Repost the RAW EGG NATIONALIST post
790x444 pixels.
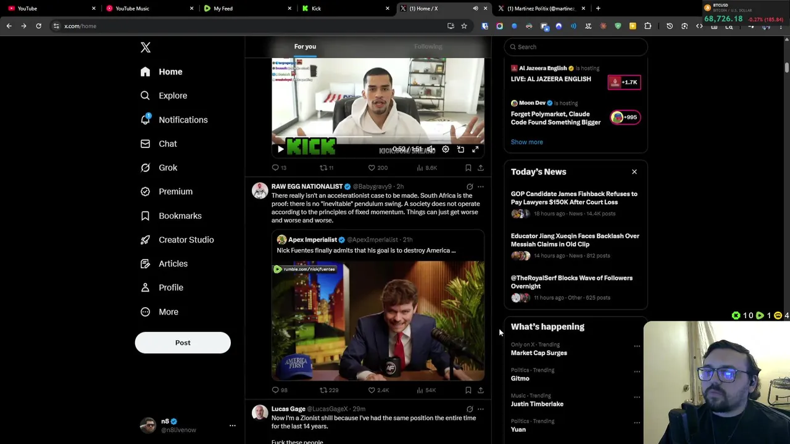329,390
